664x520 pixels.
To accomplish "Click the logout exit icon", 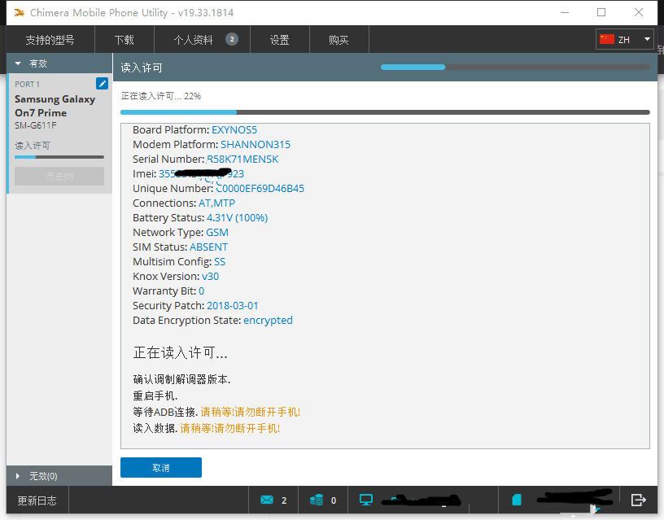I will [638, 500].
